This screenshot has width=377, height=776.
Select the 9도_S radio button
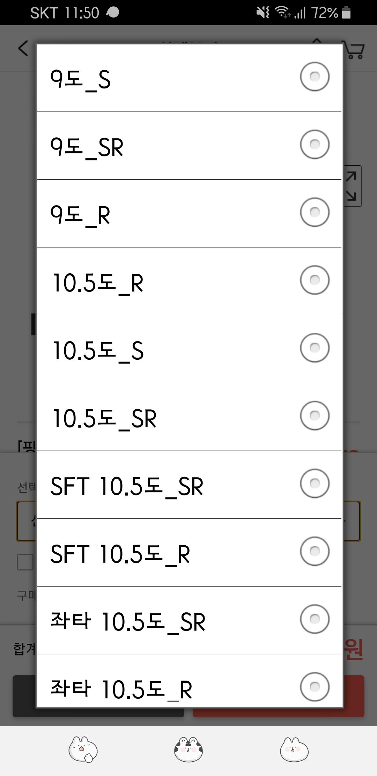pos(315,77)
